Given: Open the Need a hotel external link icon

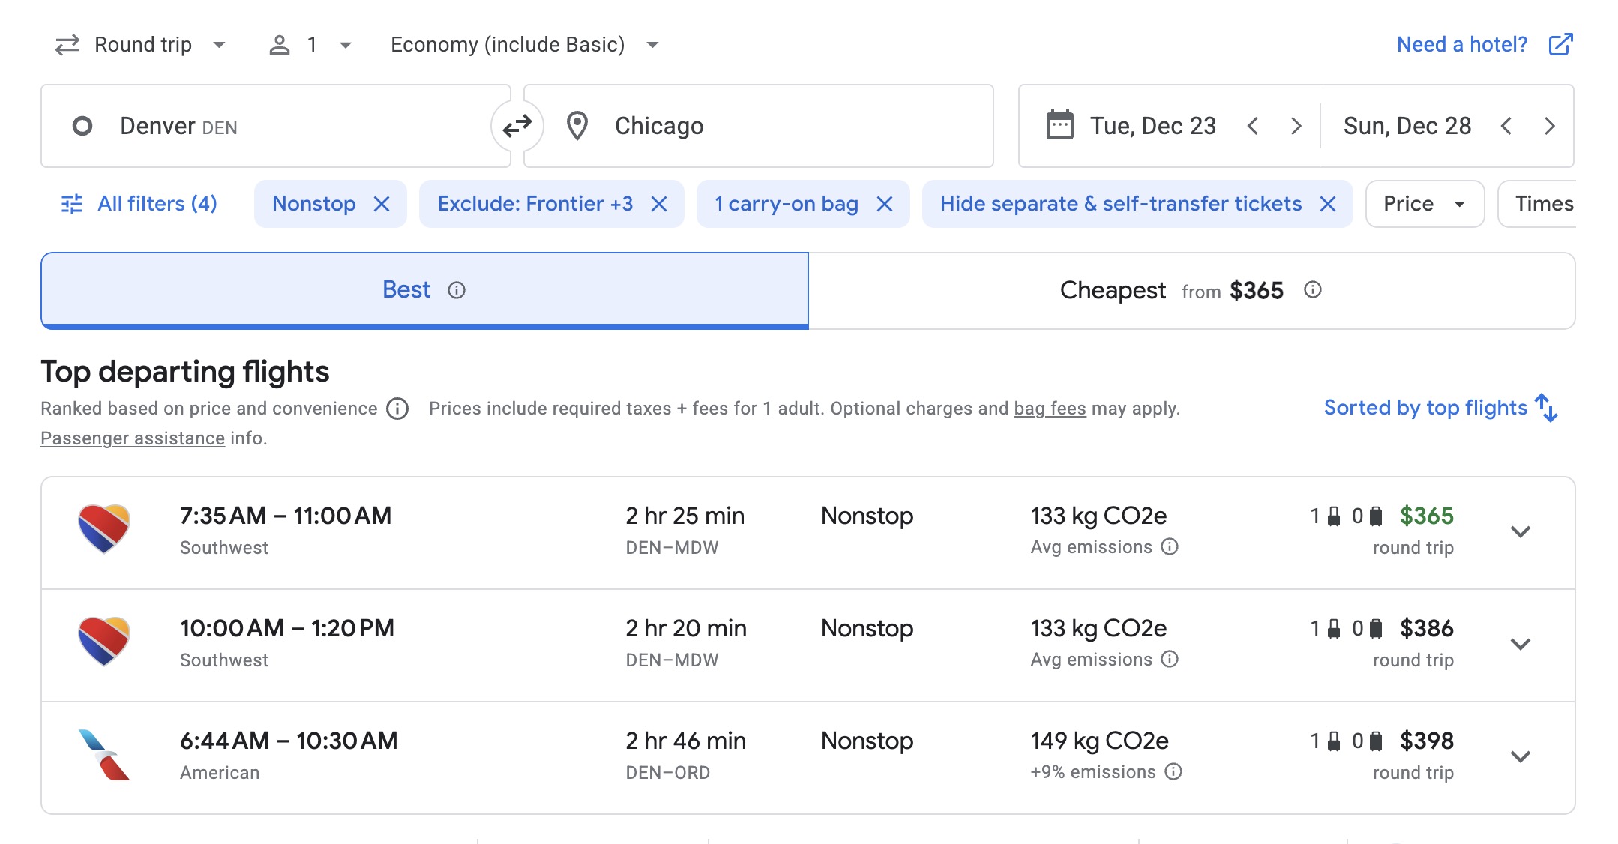Looking at the screenshot, I should [1560, 44].
